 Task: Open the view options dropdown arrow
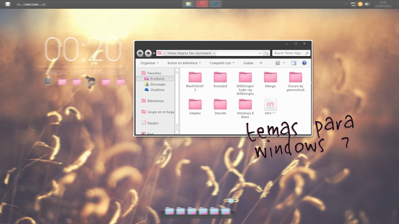[x=284, y=63]
